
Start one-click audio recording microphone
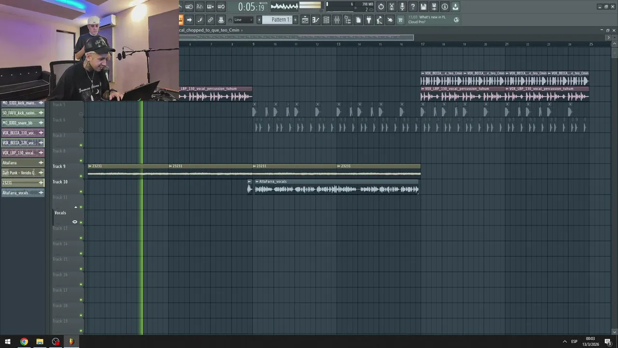pyautogui.click(x=402, y=7)
